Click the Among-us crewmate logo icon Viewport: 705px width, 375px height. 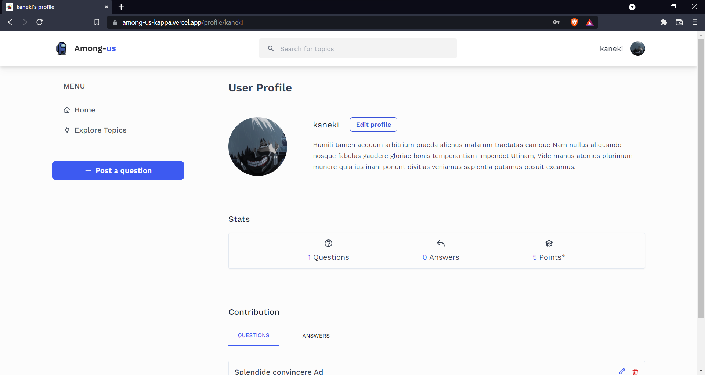(x=61, y=48)
